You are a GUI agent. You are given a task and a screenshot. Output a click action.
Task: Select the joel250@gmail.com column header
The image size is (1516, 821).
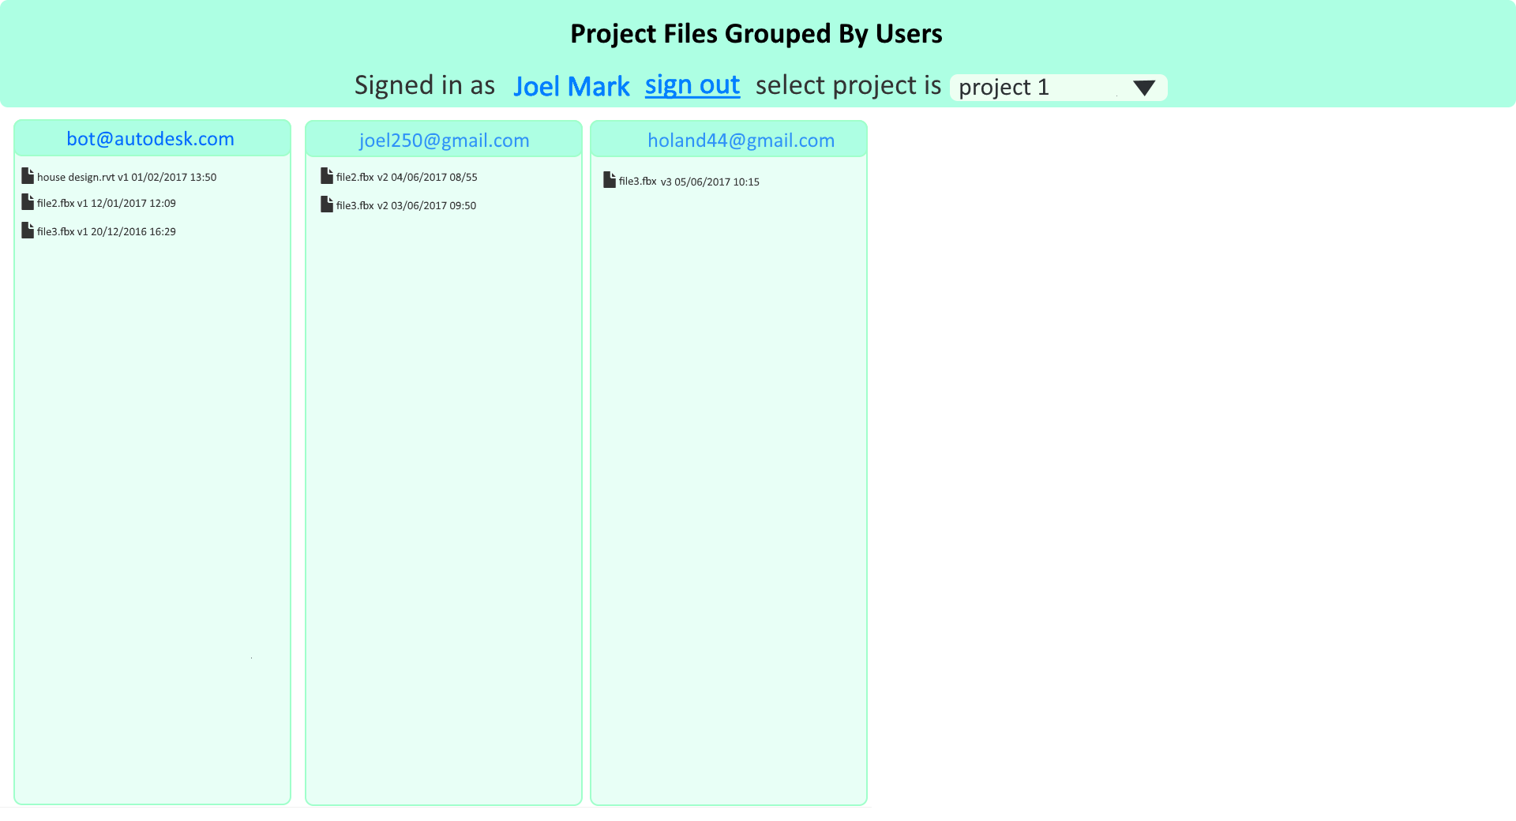[x=444, y=141]
